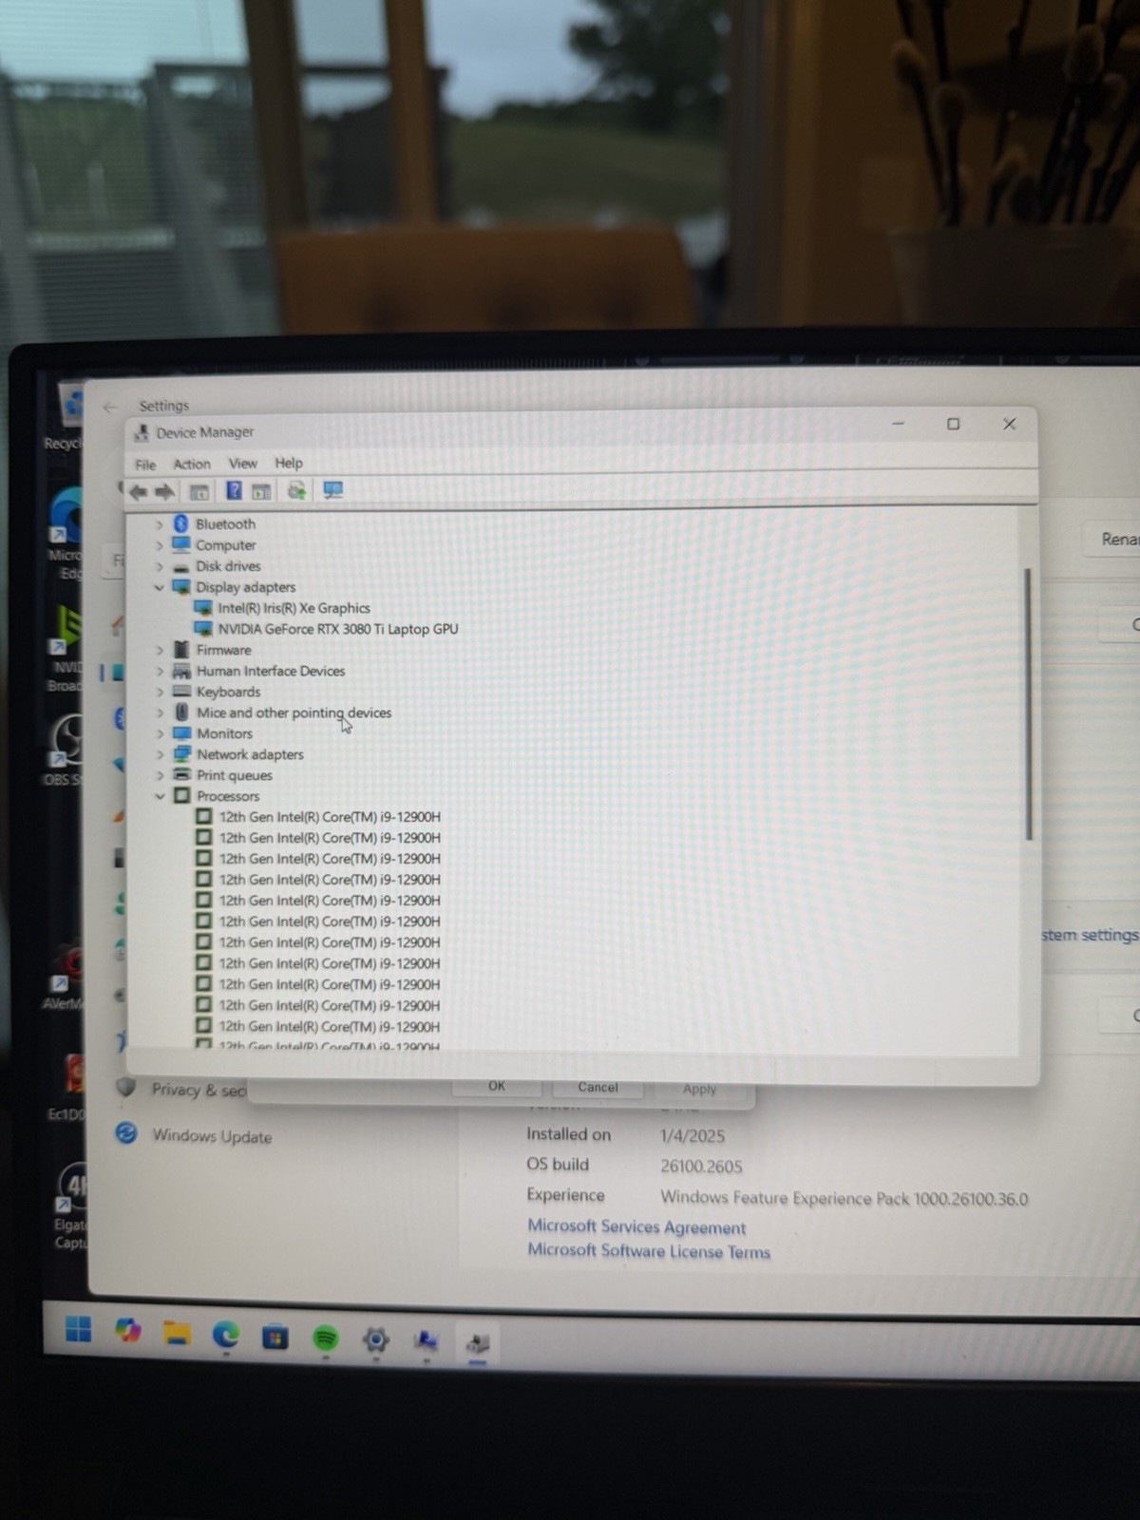Image resolution: width=1140 pixels, height=1520 pixels.
Task: Select the Intel(R) Iris(R) Xe Graphics device
Action: pos(294,608)
